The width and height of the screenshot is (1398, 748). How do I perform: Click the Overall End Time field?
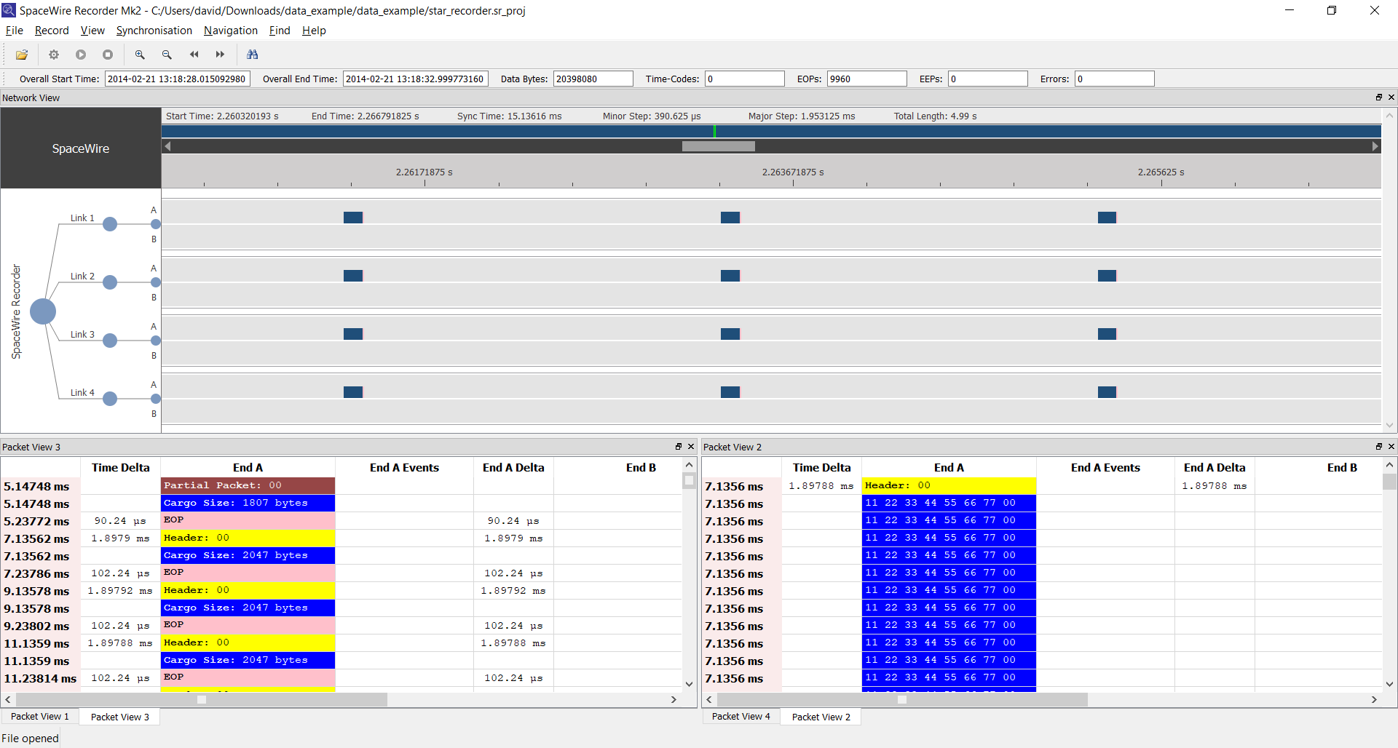click(415, 79)
